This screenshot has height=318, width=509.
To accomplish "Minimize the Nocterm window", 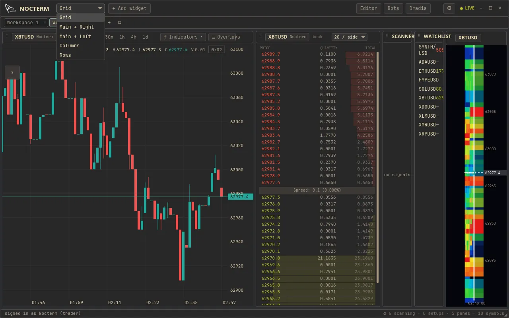I will tap(481, 8).
